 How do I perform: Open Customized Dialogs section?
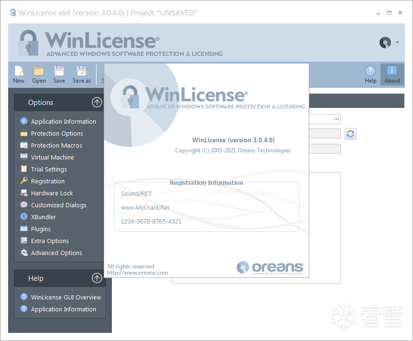pyautogui.click(x=59, y=205)
